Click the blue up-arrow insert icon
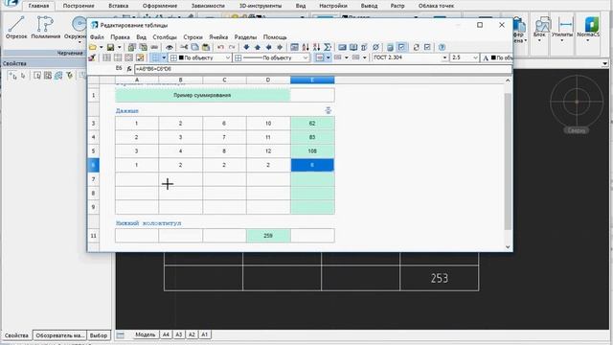 258,47
